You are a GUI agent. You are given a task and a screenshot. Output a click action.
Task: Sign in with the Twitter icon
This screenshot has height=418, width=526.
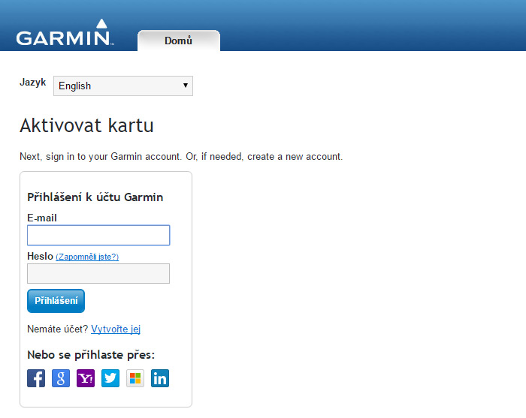pyautogui.click(x=110, y=378)
